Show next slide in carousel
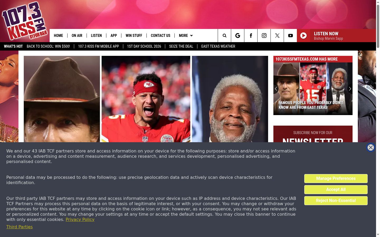 (x=350, y=89)
